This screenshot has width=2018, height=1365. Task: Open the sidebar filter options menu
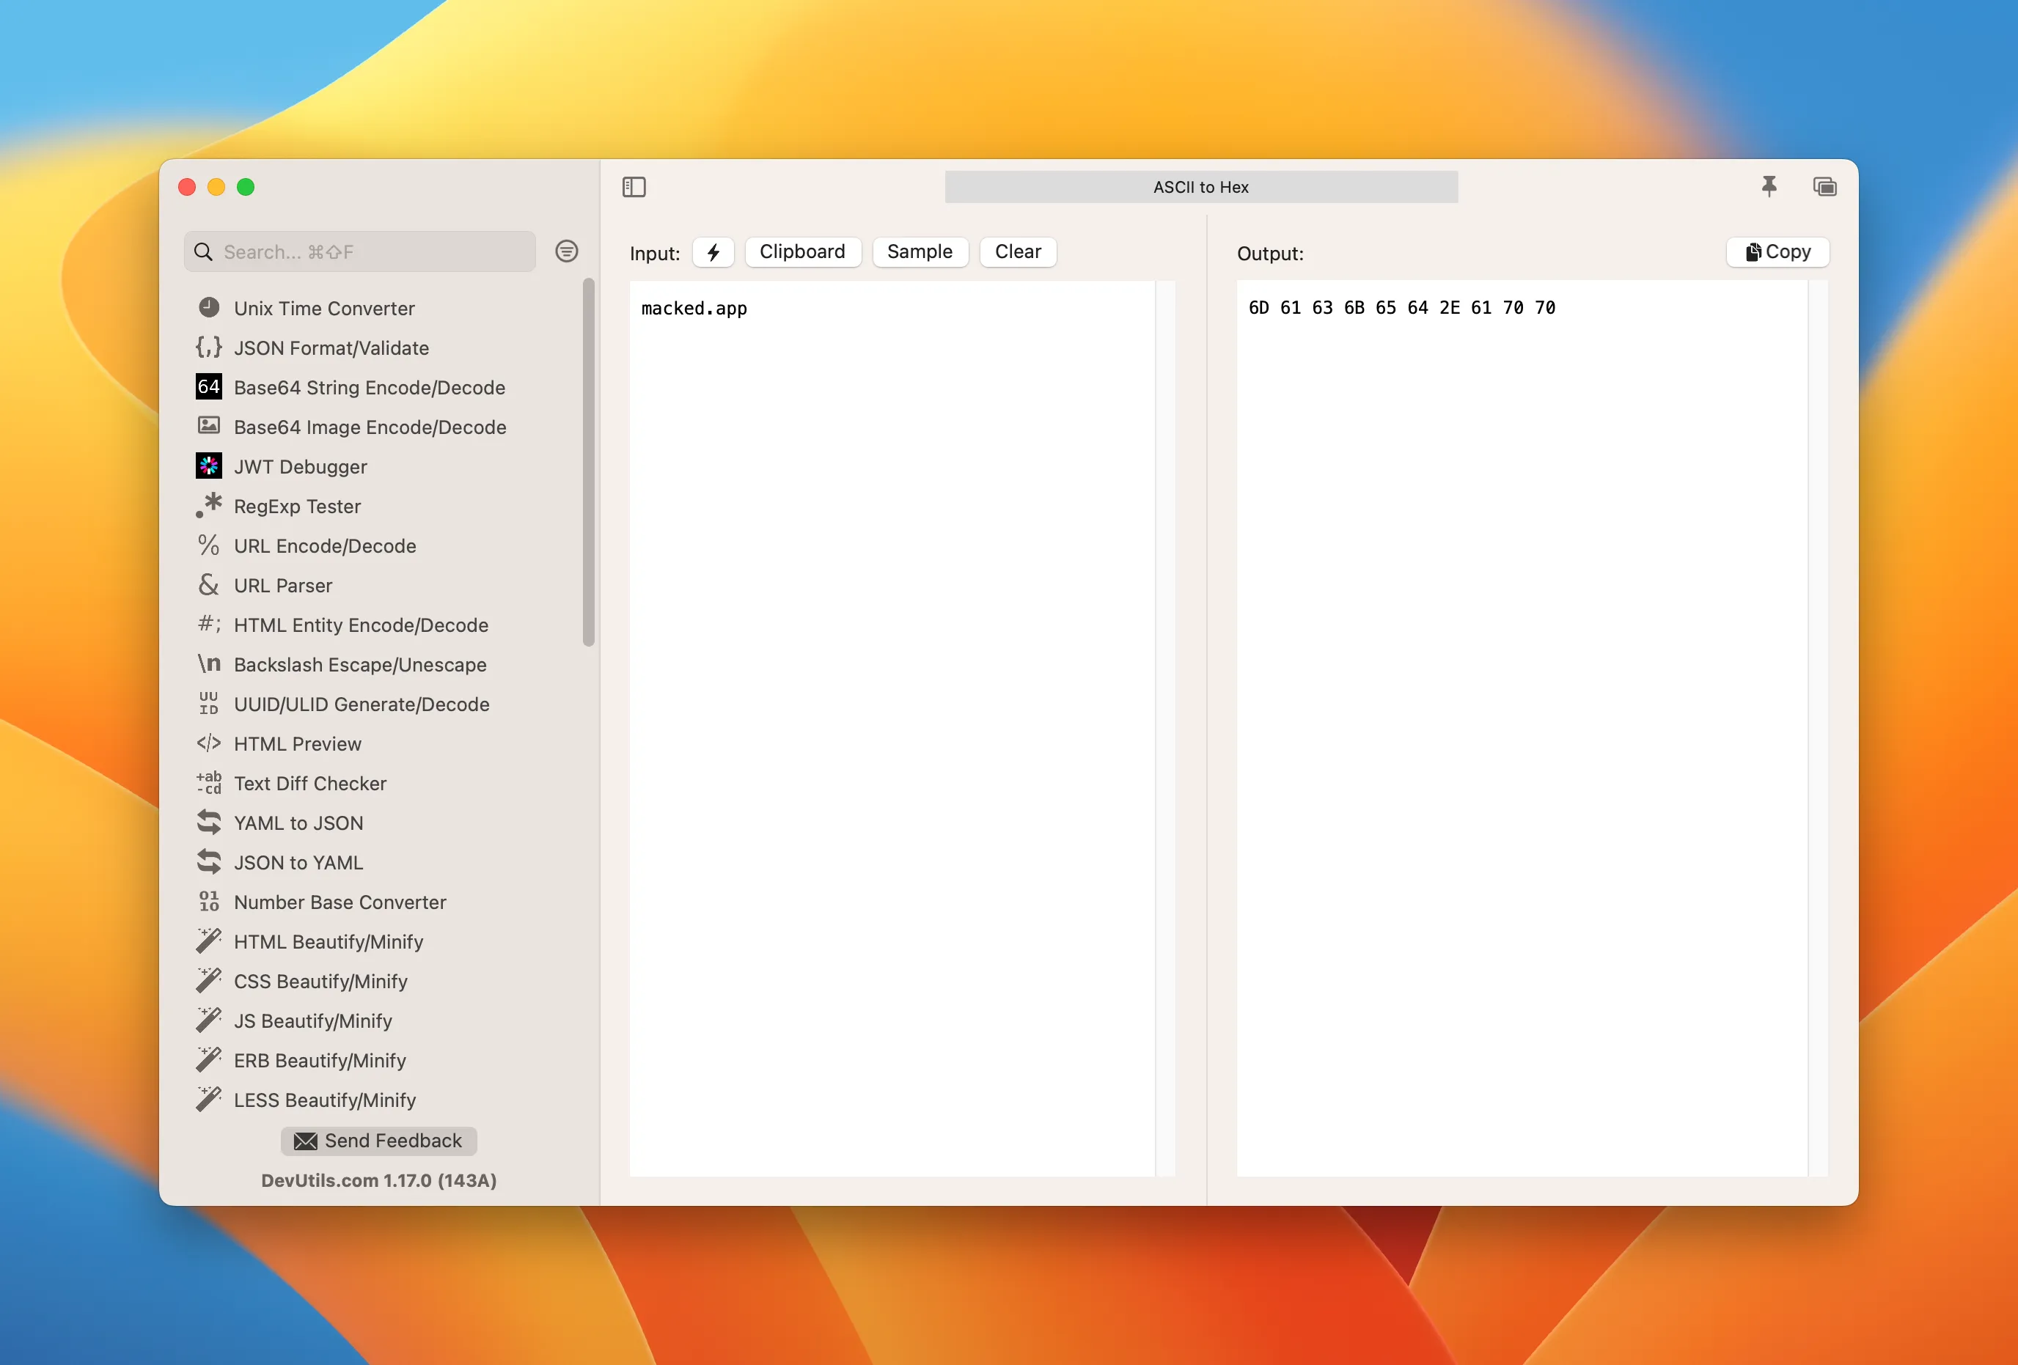pos(566,251)
